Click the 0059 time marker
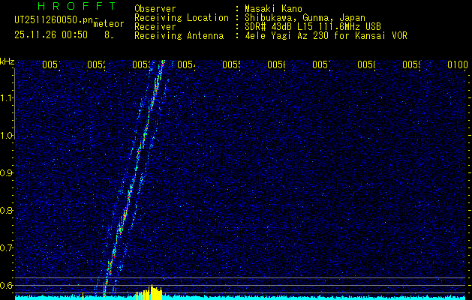This screenshot has height=300, width=472. 411,64
